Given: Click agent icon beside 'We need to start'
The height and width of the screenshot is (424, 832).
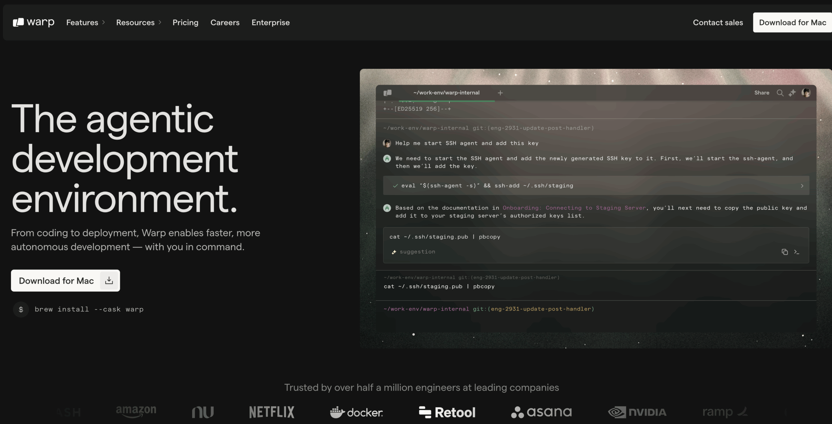Looking at the screenshot, I should pos(387,159).
